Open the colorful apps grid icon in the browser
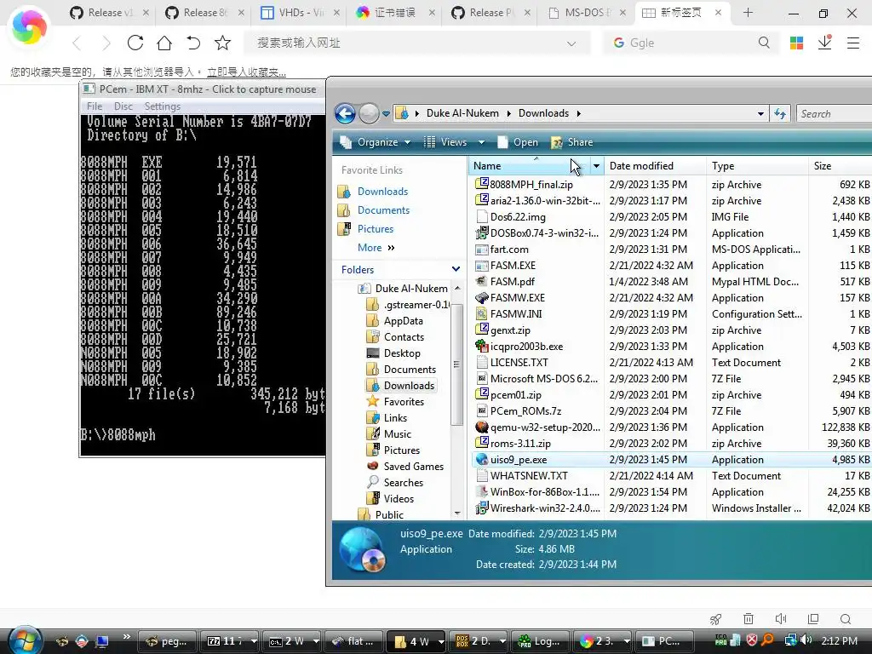The height and width of the screenshot is (654, 872). point(796,43)
